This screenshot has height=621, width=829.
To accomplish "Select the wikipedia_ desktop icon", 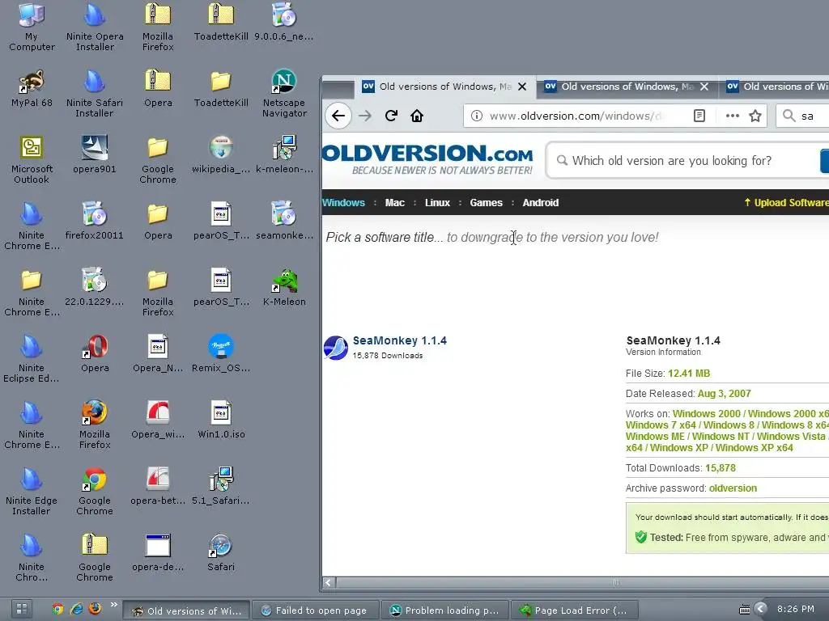I will pyautogui.click(x=221, y=154).
